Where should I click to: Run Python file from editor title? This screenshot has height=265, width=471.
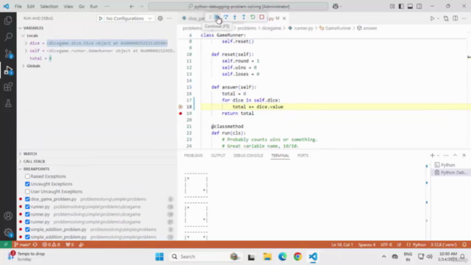(x=432, y=18)
